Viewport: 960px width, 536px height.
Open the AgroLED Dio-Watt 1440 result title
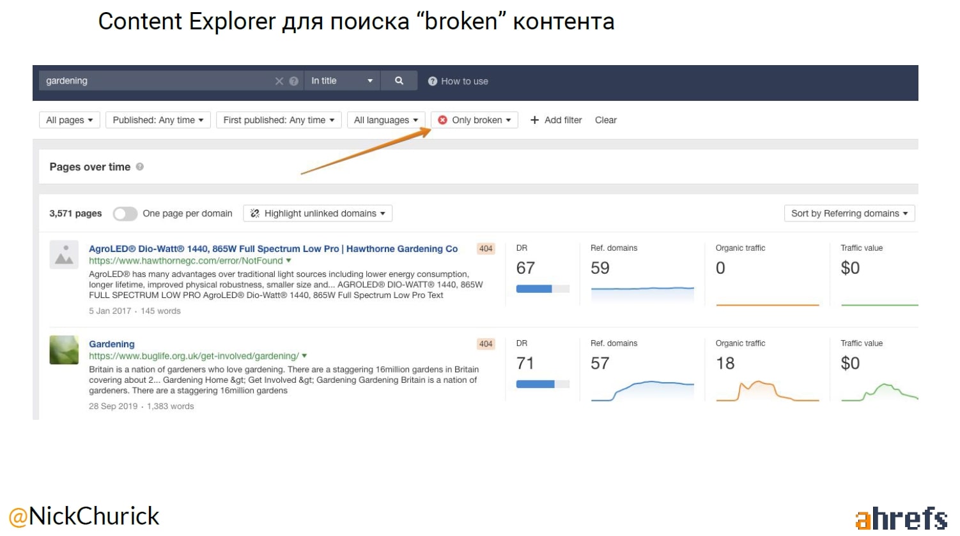(x=273, y=249)
